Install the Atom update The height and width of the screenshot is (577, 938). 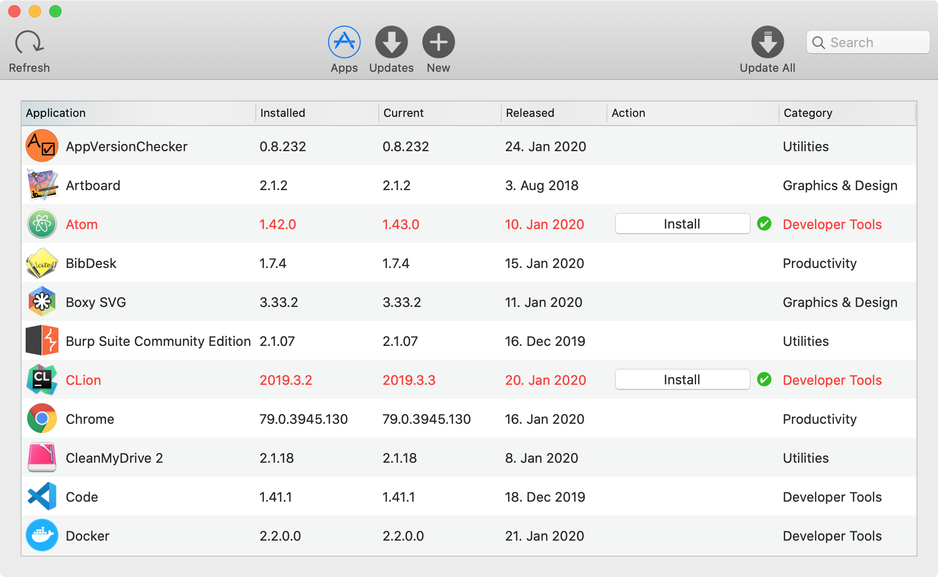point(682,224)
